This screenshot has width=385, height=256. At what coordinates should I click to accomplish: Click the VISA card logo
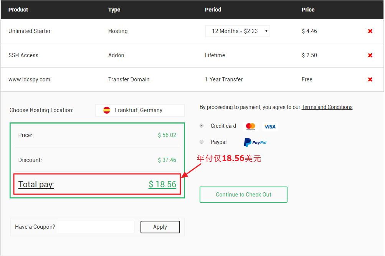270,126
